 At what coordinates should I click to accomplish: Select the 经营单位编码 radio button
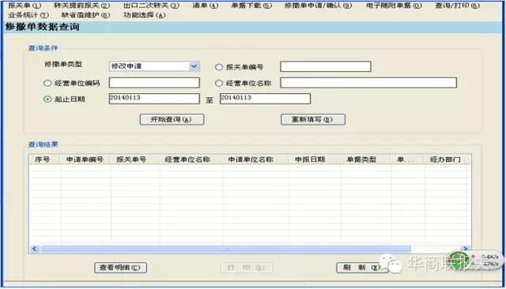[x=47, y=83]
